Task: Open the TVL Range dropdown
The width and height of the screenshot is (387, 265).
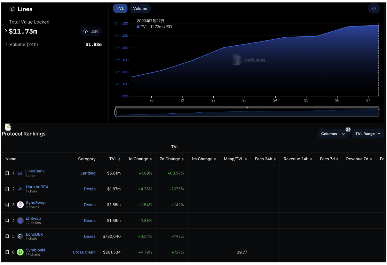Action: pos(368,134)
